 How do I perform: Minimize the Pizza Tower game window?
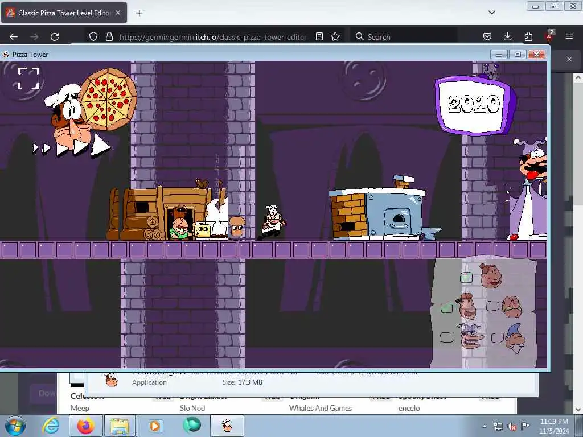(499, 55)
